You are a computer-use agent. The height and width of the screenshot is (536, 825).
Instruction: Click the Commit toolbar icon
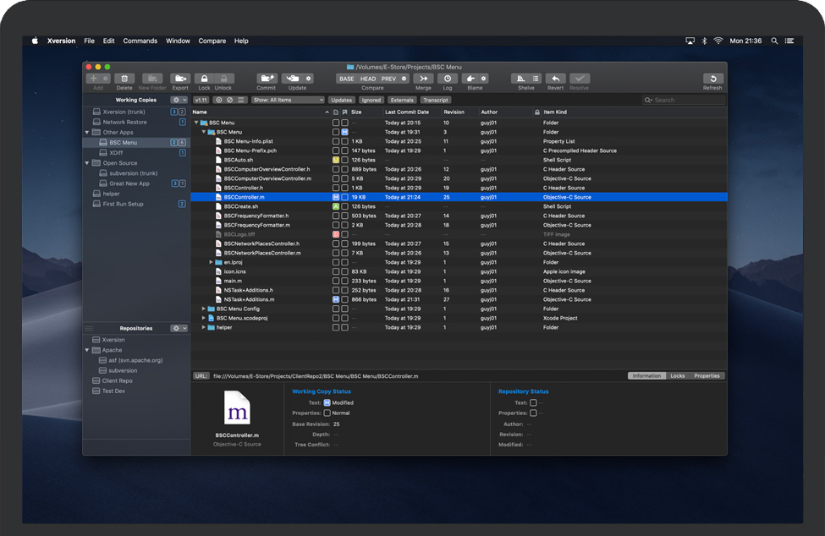[x=267, y=79]
